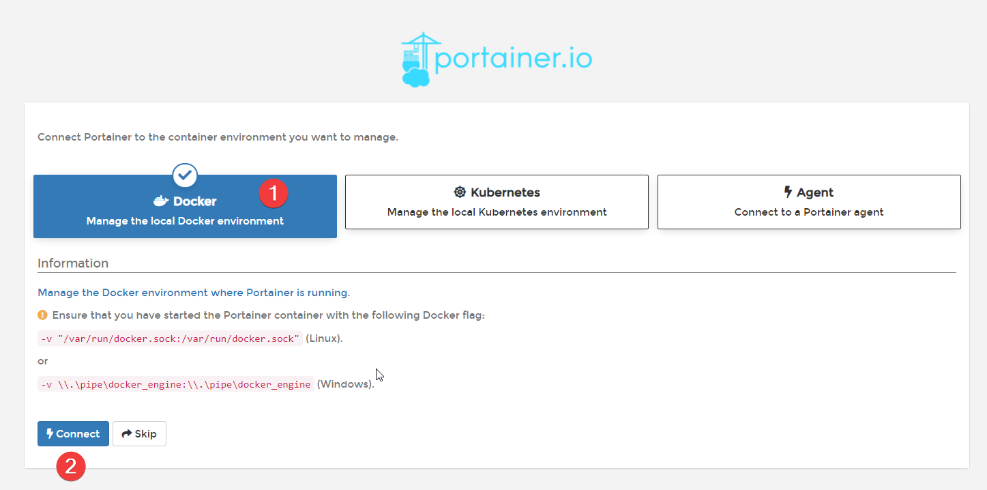Viewport: 987px width, 490px height.
Task: Click the Agent lightning bolt icon
Action: [x=788, y=192]
